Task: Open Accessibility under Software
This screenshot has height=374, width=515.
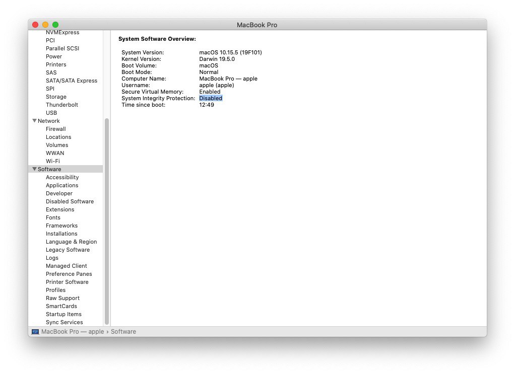Action: tap(62, 177)
